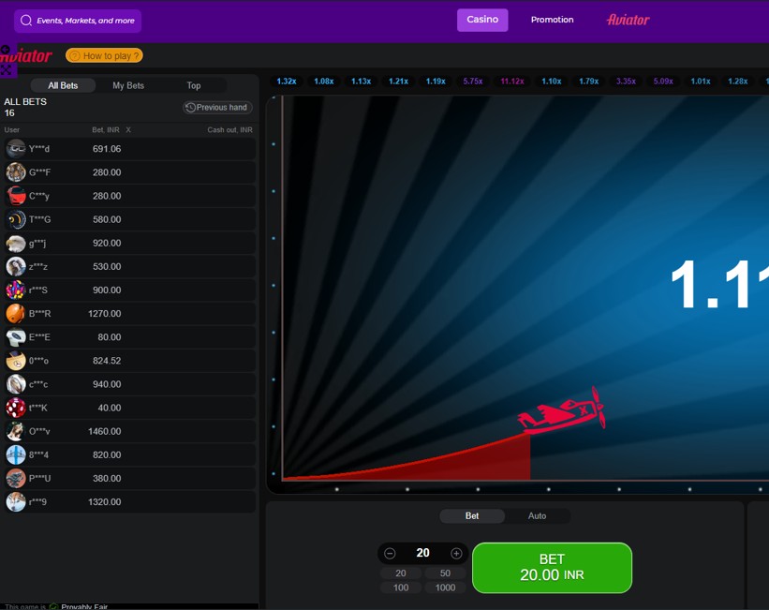
Task: Click the red dice avatar of t***K
Action: [x=16, y=408]
